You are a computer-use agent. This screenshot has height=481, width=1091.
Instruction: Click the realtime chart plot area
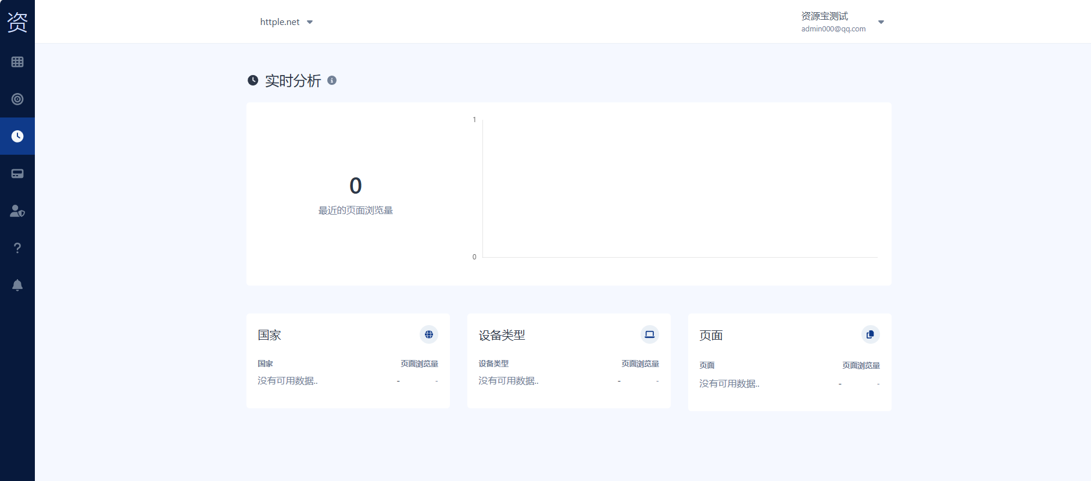tap(680, 188)
